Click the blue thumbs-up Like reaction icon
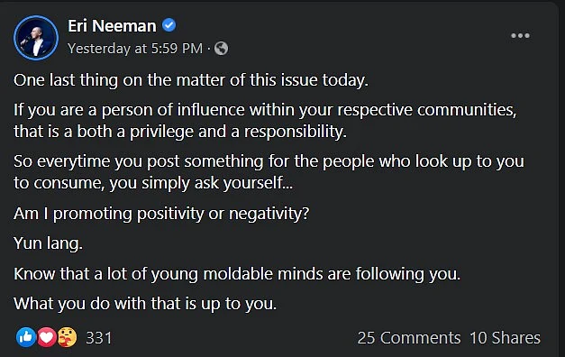The width and height of the screenshot is (565, 357). pos(26,337)
